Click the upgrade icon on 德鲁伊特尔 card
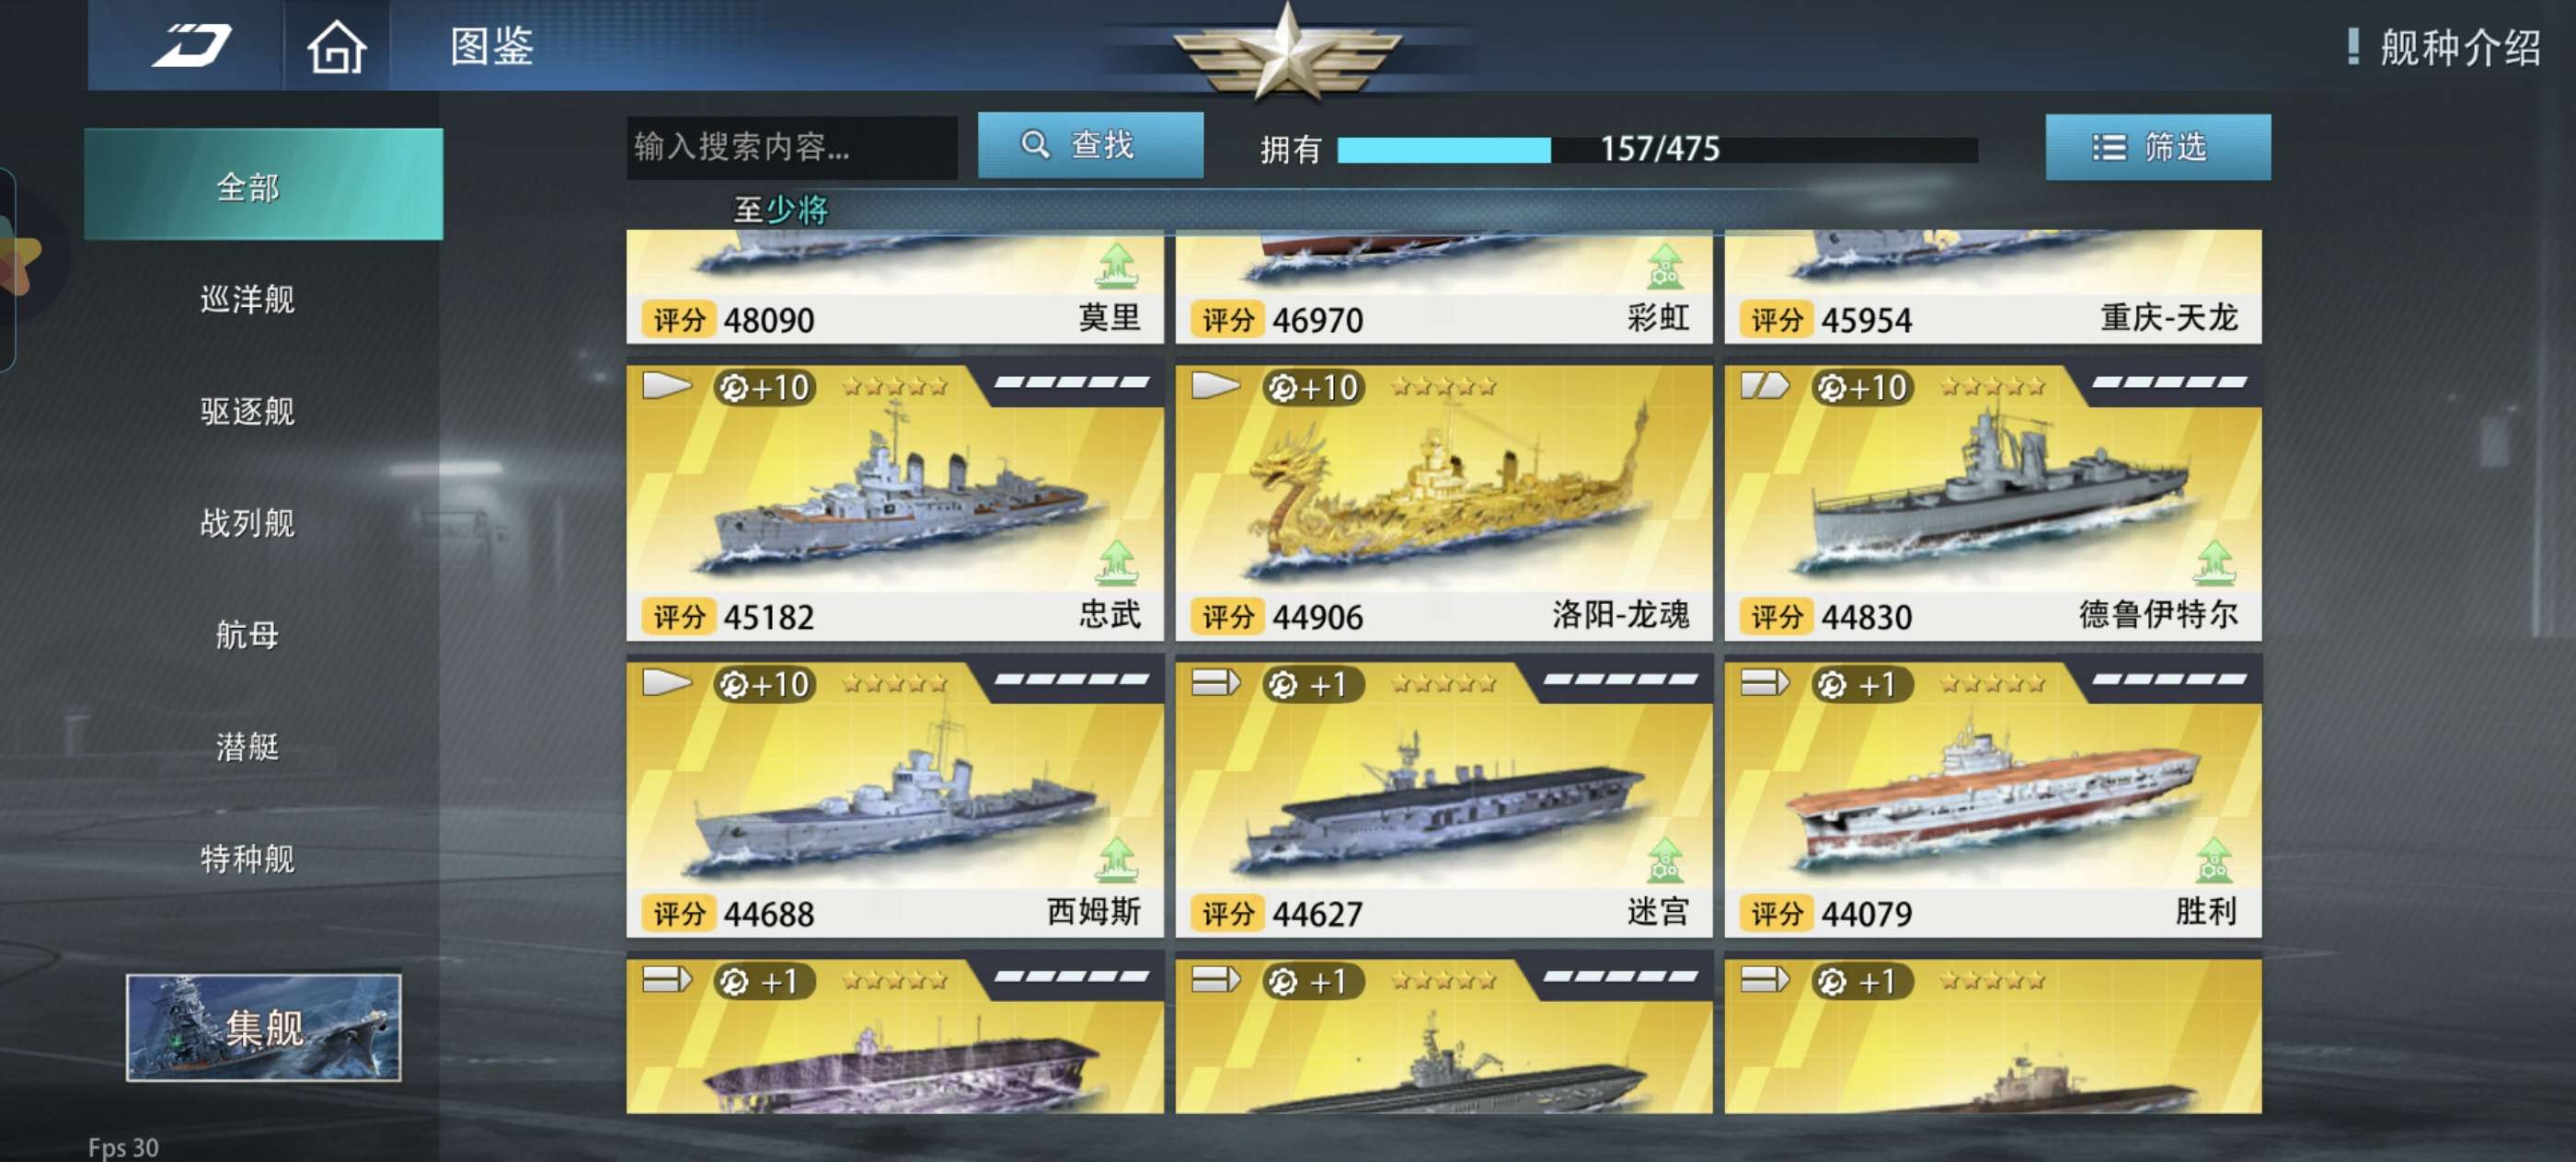This screenshot has height=1162, width=2576. (2214, 563)
